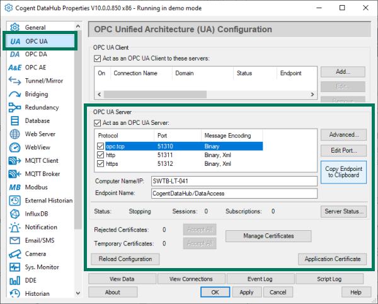Open the Script Log
The height and width of the screenshot is (304, 378).
[x=329, y=279]
